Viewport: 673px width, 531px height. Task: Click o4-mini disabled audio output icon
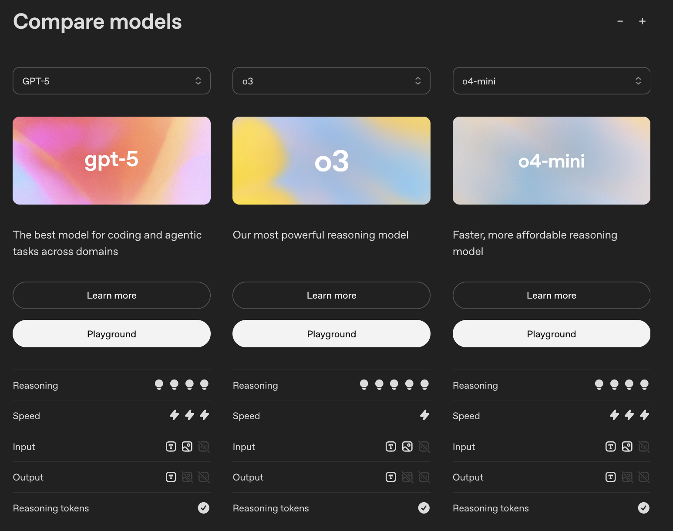(x=644, y=477)
